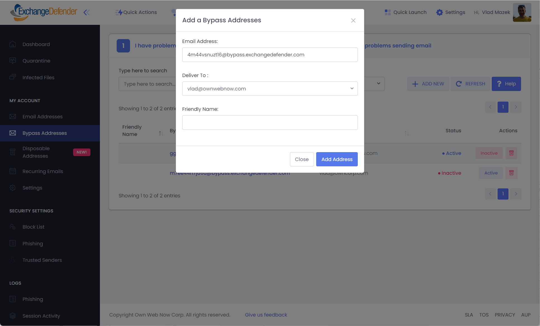Set the inactive bypass address to Active

(x=491, y=173)
